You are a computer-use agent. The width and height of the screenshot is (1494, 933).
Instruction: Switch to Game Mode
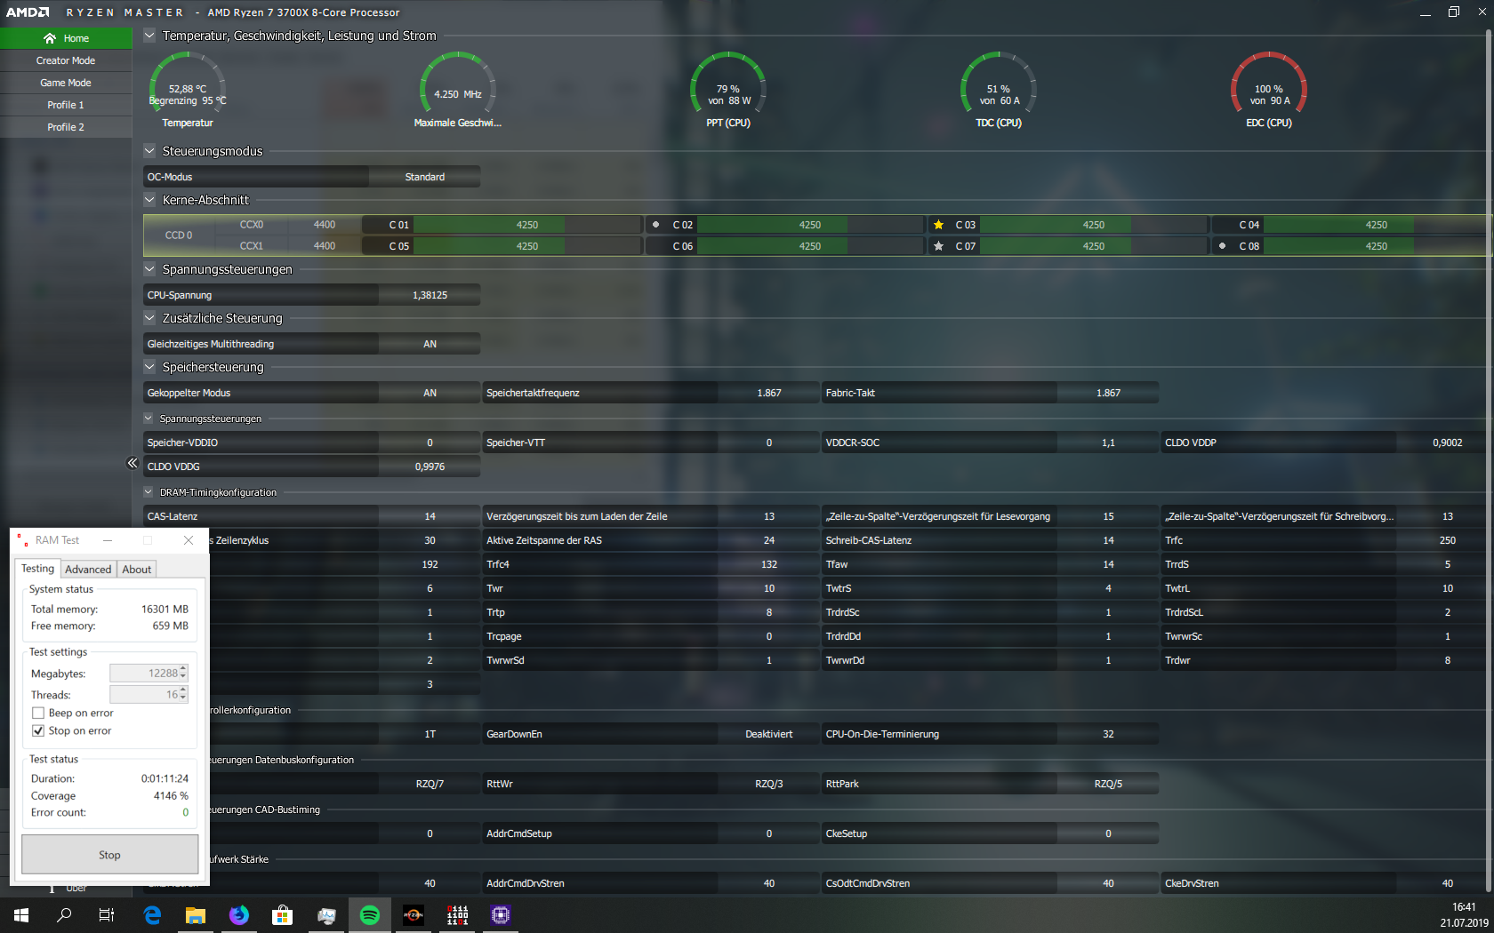tap(66, 83)
